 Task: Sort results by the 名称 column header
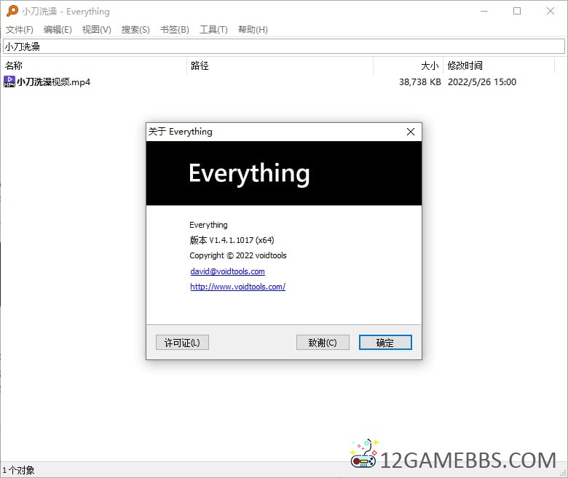[x=93, y=65]
